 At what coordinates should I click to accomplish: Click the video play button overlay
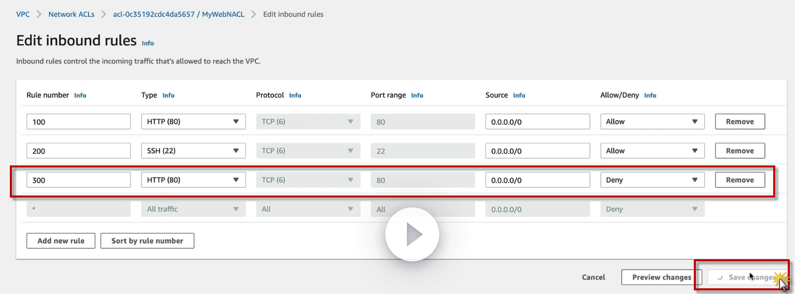pyautogui.click(x=412, y=235)
